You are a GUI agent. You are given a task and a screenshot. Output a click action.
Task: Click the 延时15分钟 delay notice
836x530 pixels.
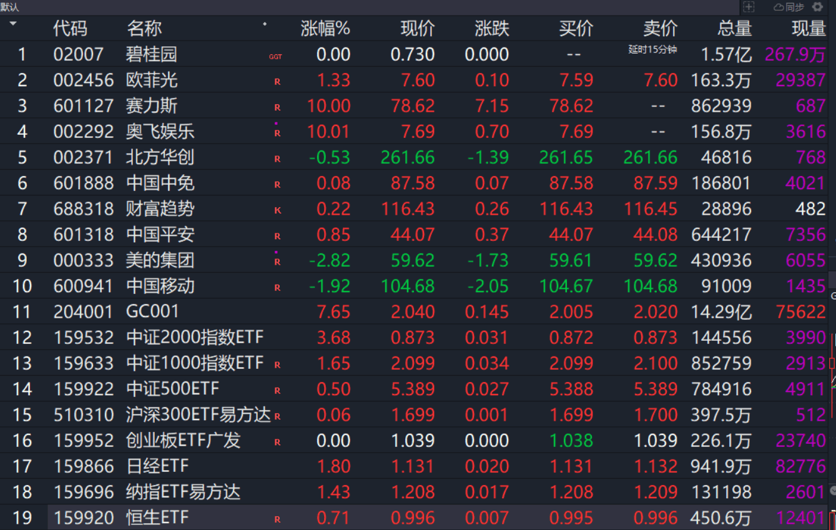pos(652,50)
